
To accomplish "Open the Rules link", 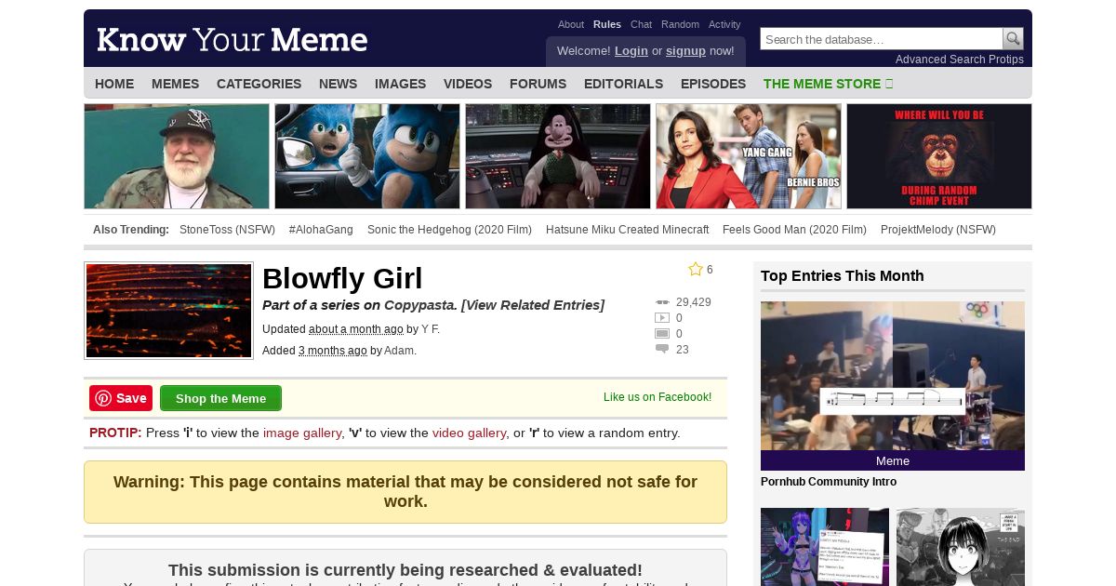I will coord(607,25).
